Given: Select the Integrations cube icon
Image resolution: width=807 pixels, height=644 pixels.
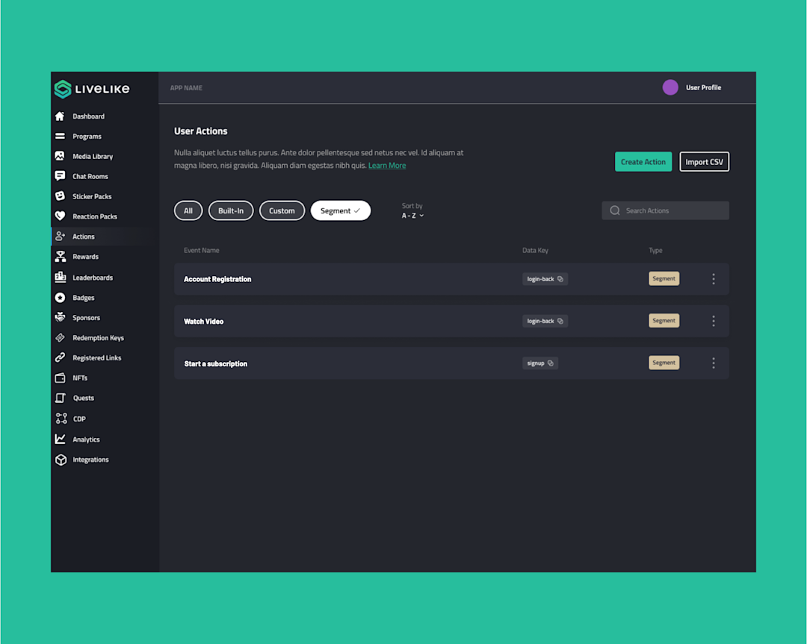Looking at the screenshot, I should 61,460.
